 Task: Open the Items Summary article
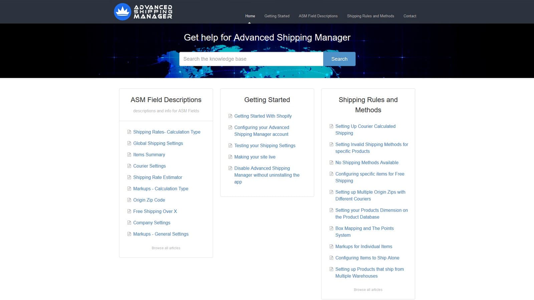[x=149, y=155]
